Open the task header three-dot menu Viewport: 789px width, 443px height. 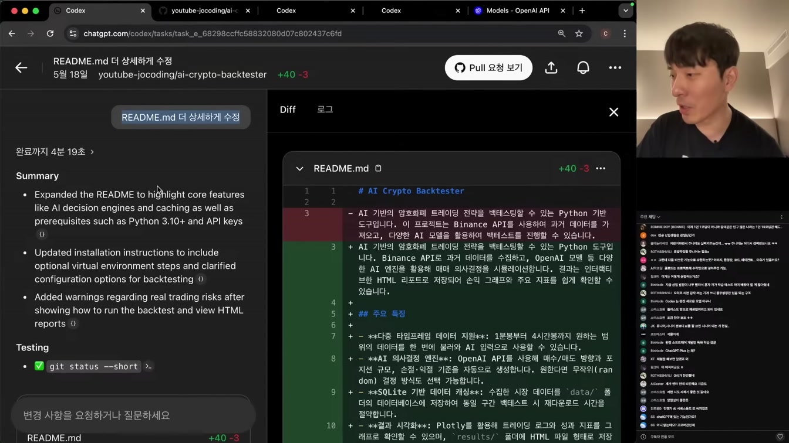(x=615, y=68)
